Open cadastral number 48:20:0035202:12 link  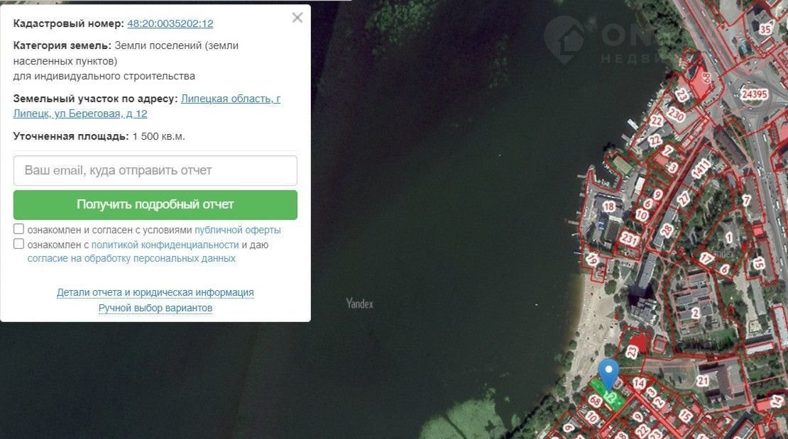170,23
